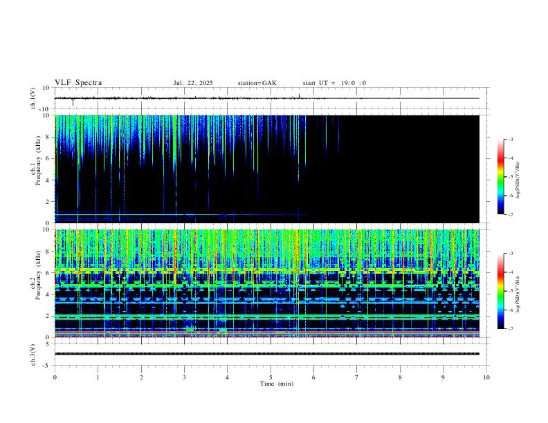Click the "ch.1(V)" waveform axis label
This screenshot has height=423, width=548.
pyautogui.click(x=33, y=98)
